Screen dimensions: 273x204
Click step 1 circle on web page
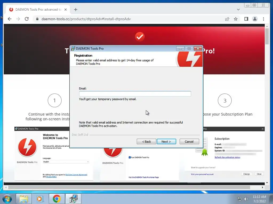tap(54, 100)
